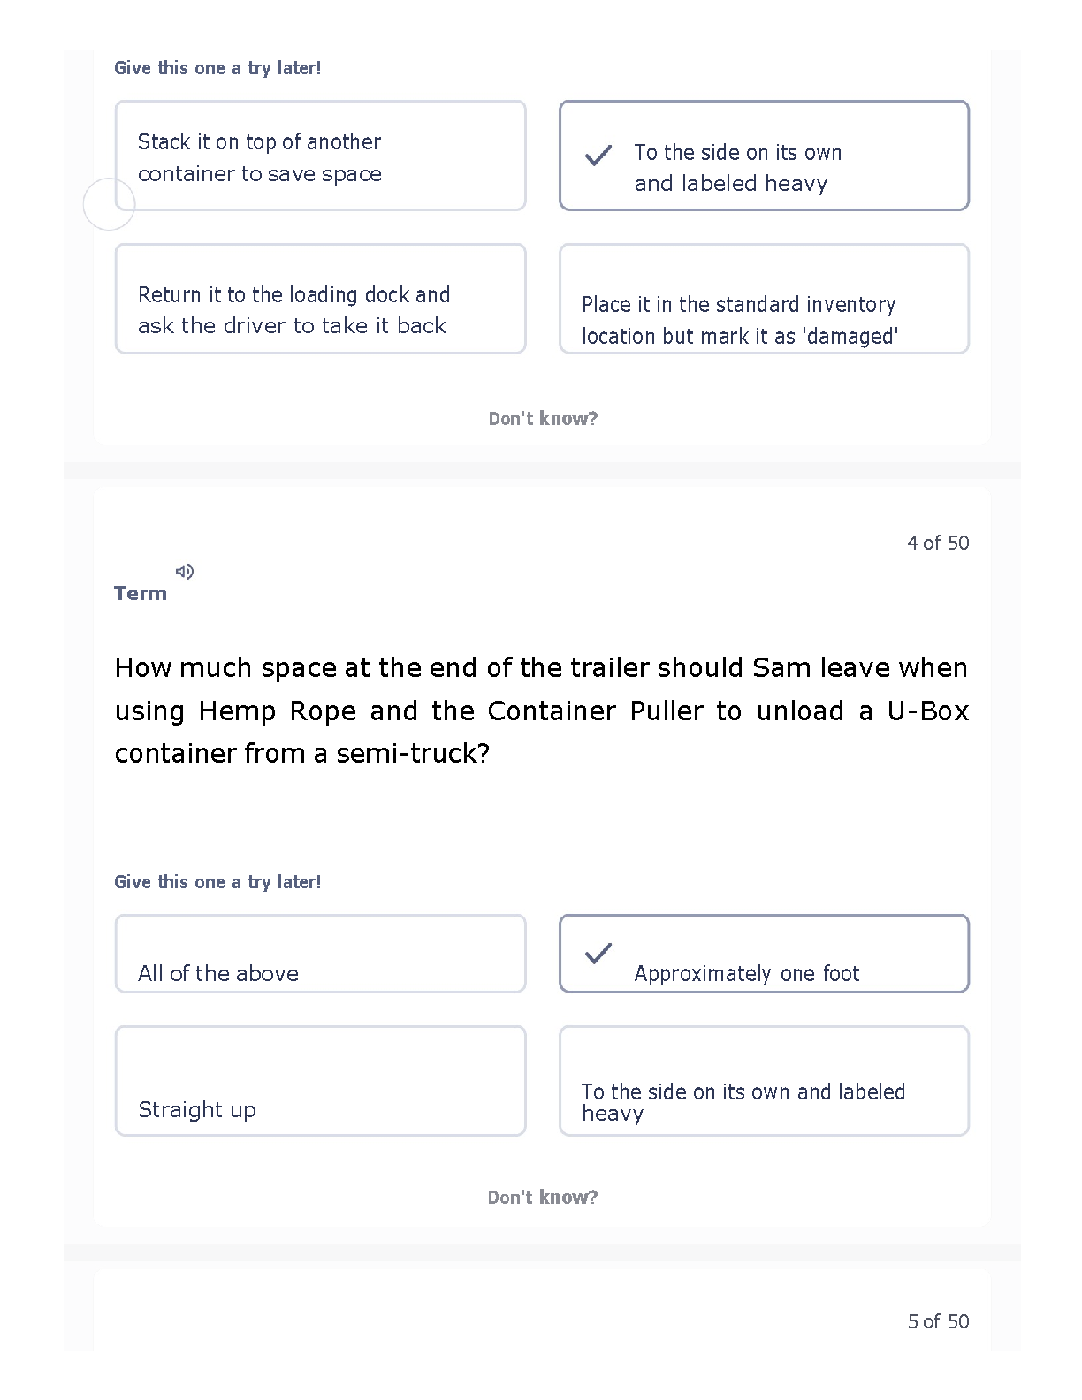The height and width of the screenshot is (1400, 1082).
Task: Click 'Give this one a try later!' at the top
Action: point(217,68)
